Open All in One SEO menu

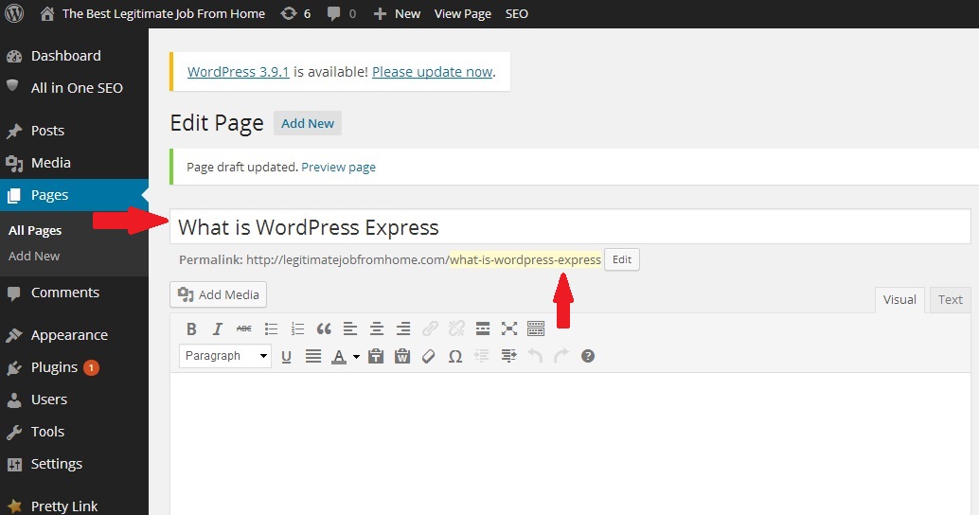coord(74,88)
